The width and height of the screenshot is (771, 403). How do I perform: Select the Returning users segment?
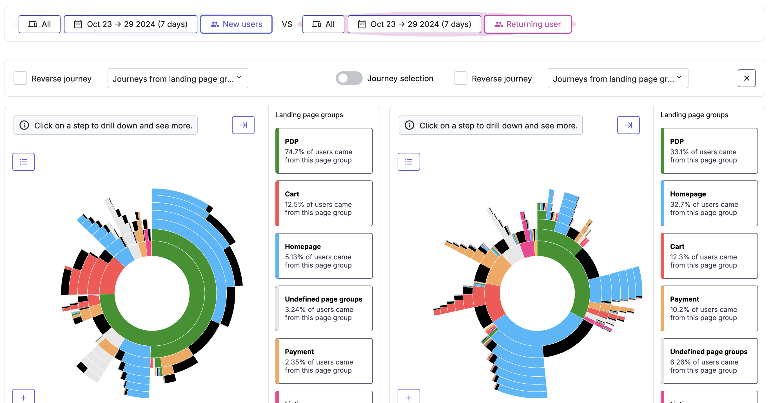pyautogui.click(x=528, y=24)
